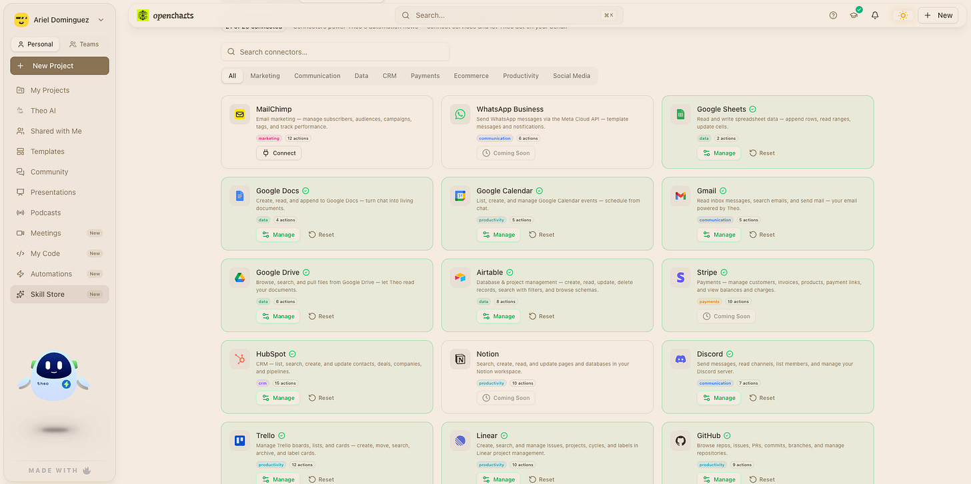Reset the Google Calendar connector
Viewport: 971px width, 484px height.
coord(542,235)
